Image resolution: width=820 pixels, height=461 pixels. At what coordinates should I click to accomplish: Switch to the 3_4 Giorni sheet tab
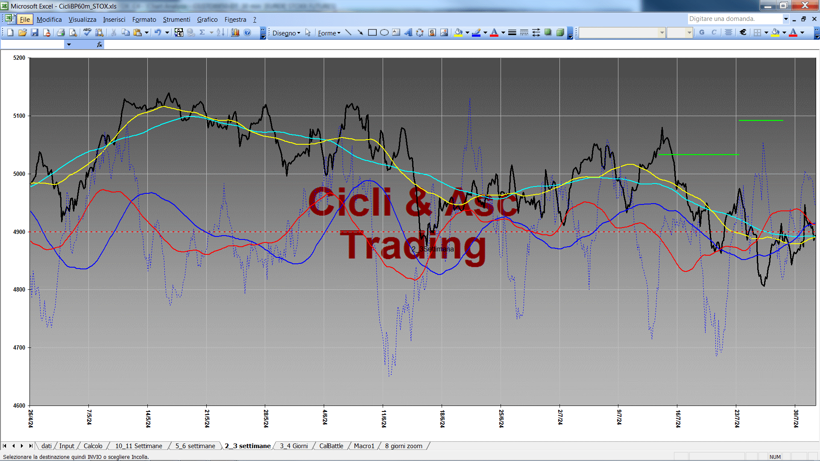click(x=294, y=446)
